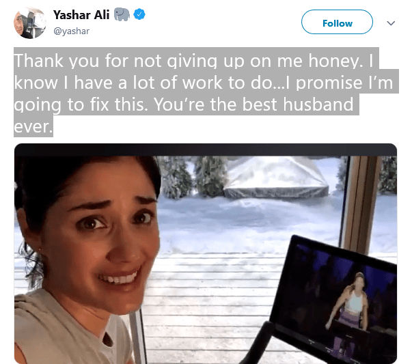412x364 pixels.
Task: Open the @yashar handle link
Action: (71, 31)
